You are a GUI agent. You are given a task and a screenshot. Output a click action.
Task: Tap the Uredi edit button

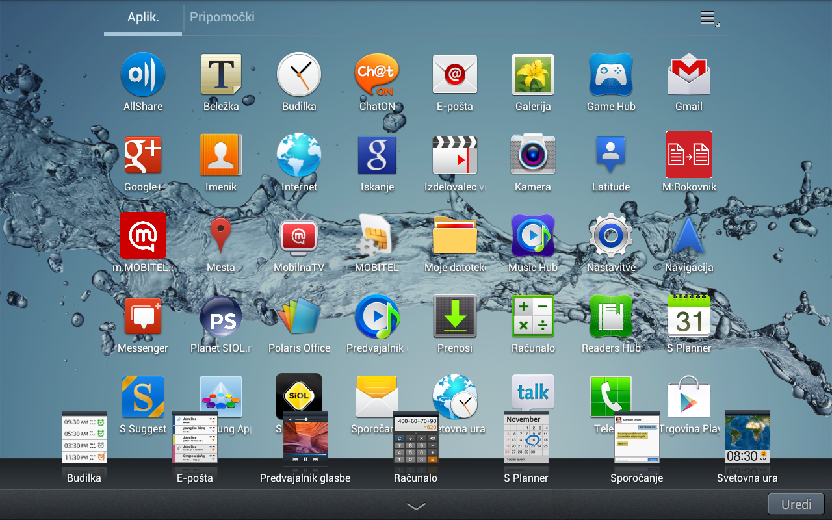796,504
